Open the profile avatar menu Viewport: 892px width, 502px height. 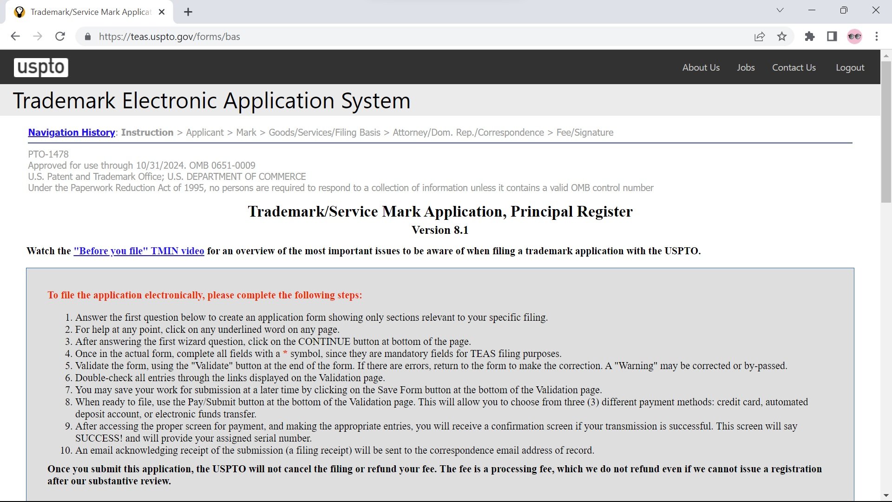tap(854, 36)
